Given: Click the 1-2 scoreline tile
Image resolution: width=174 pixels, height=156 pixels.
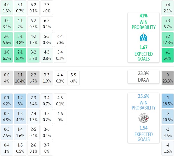Looking at the screenshot, I should pyautogui.click(x=20, y=101).
